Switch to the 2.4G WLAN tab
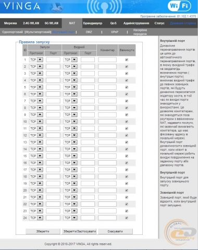 (x=31, y=23)
